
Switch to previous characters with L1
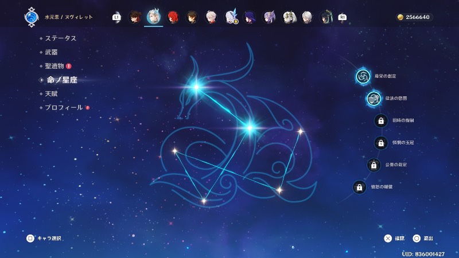click(116, 17)
